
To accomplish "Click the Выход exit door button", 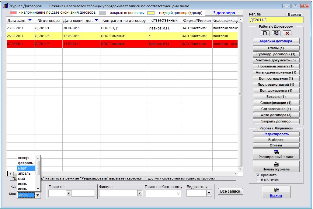I will click(276, 192).
